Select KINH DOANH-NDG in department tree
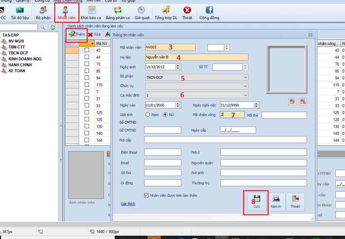The image size is (345, 239). point(25,59)
